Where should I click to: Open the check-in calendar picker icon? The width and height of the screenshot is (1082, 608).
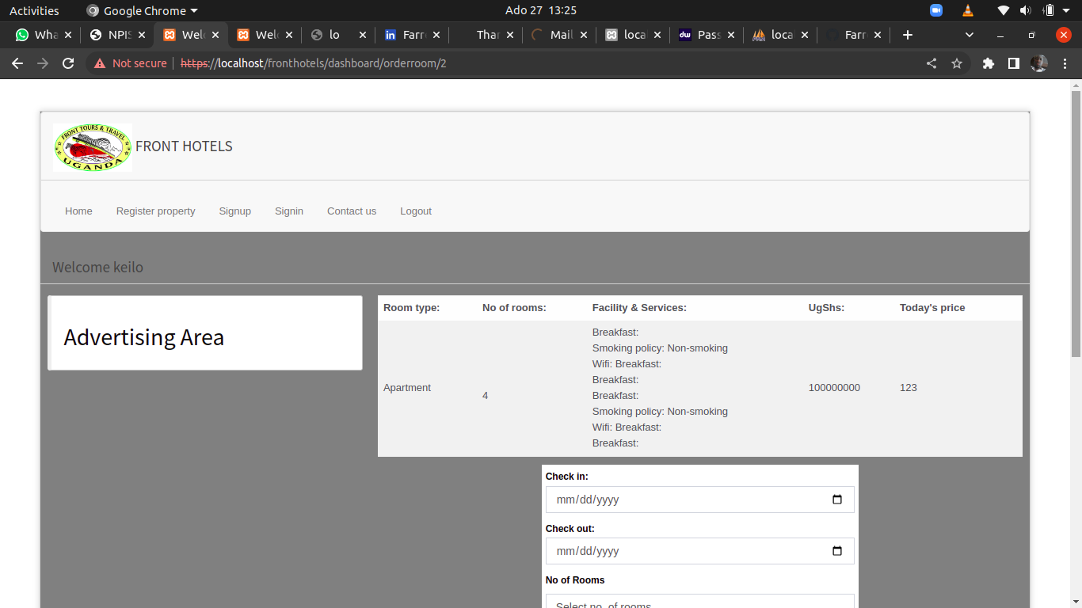pyautogui.click(x=837, y=499)
